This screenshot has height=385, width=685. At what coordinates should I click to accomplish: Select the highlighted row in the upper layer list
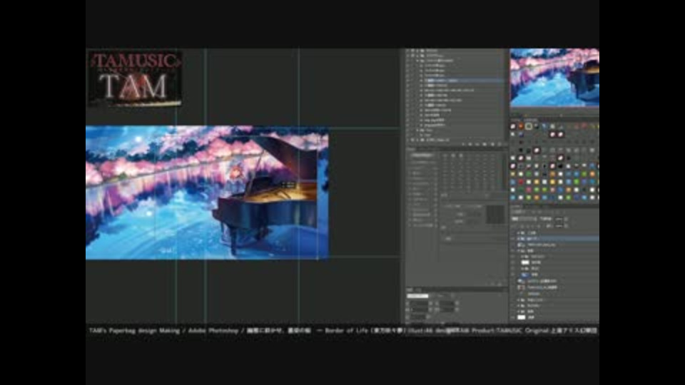(455, 81)
